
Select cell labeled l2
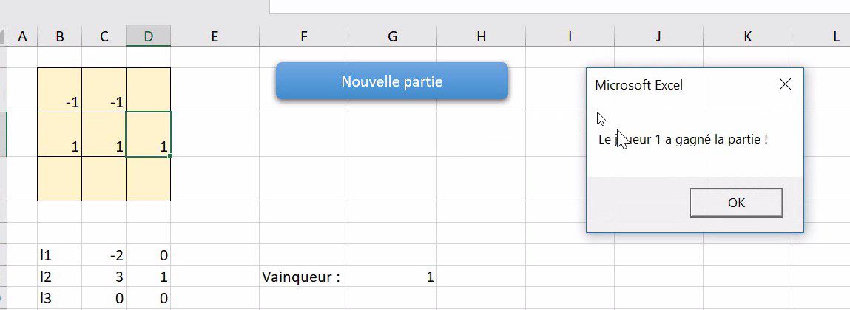[x=60, y=277]
